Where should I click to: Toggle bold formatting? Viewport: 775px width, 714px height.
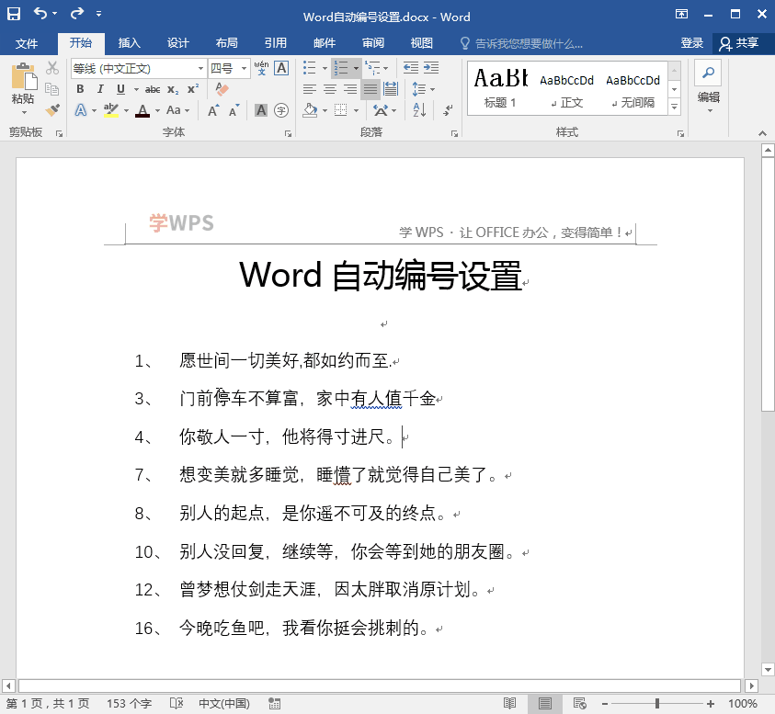[81, 89]
